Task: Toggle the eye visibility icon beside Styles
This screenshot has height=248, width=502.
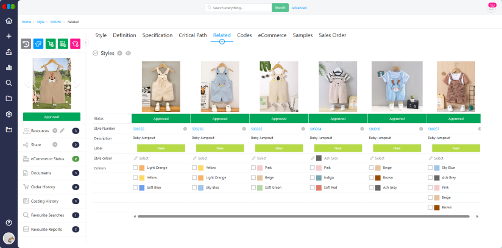Action: coord(128,54)
